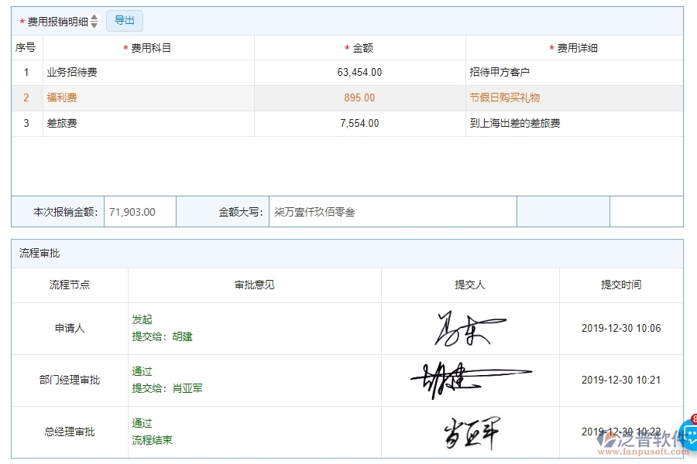Click the 导出 export button
697x464 pixels.
tap(124, 21)
